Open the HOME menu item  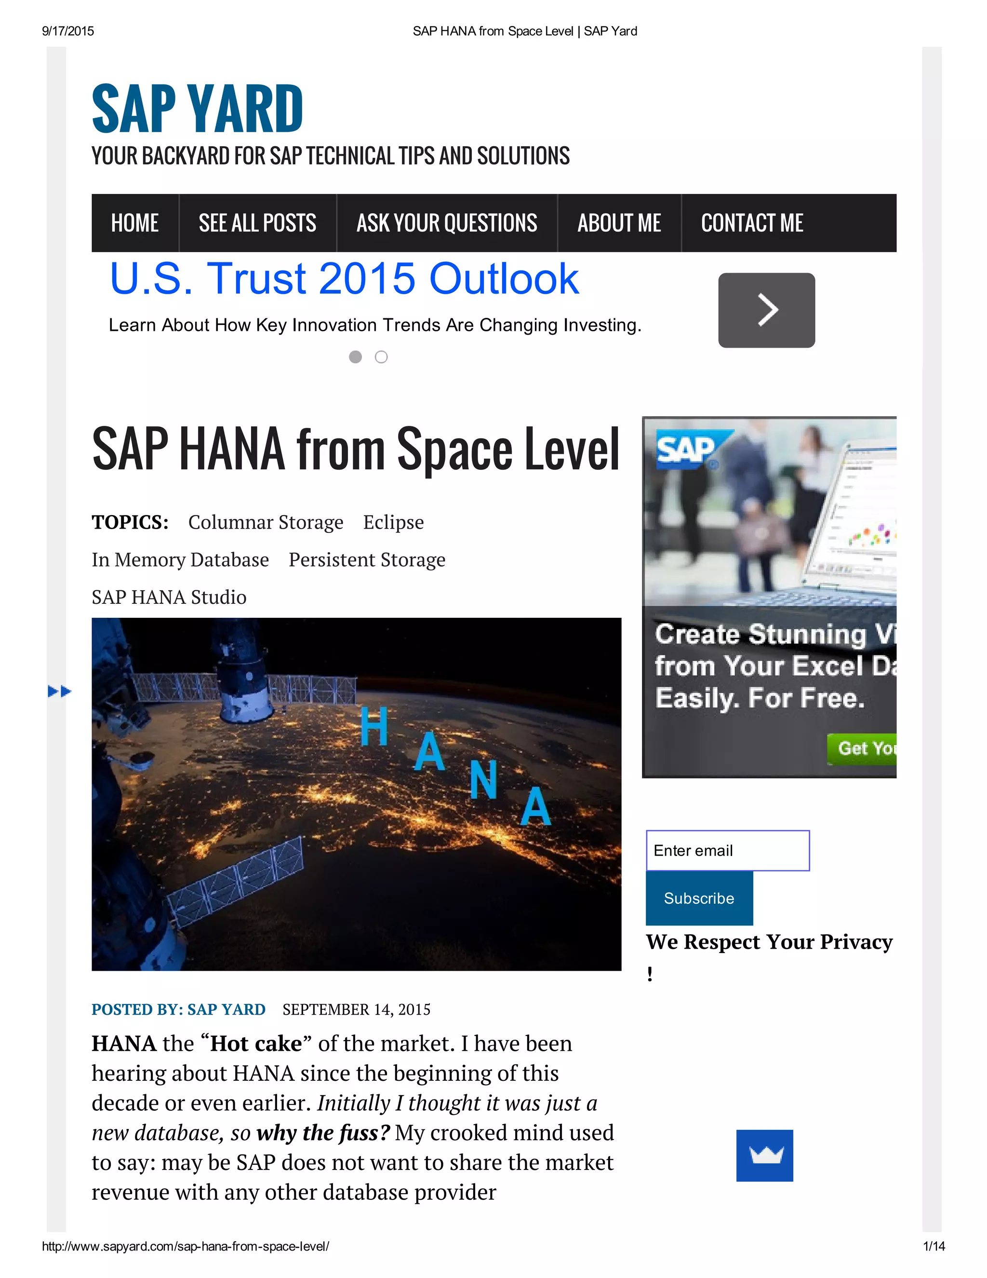(135, 223)
